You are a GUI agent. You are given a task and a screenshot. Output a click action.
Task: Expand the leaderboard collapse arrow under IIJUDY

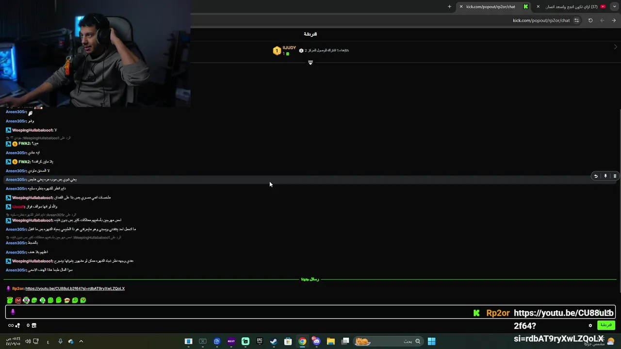click(x=310, y=63)
